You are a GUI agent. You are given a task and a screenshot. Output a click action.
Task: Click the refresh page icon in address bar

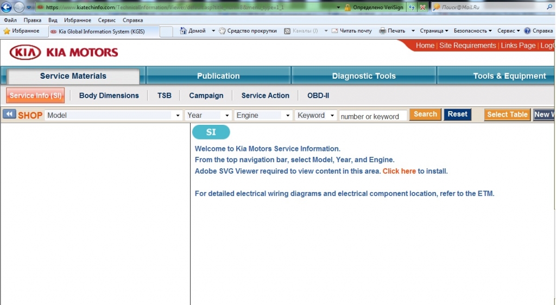(x=412, y=8)
